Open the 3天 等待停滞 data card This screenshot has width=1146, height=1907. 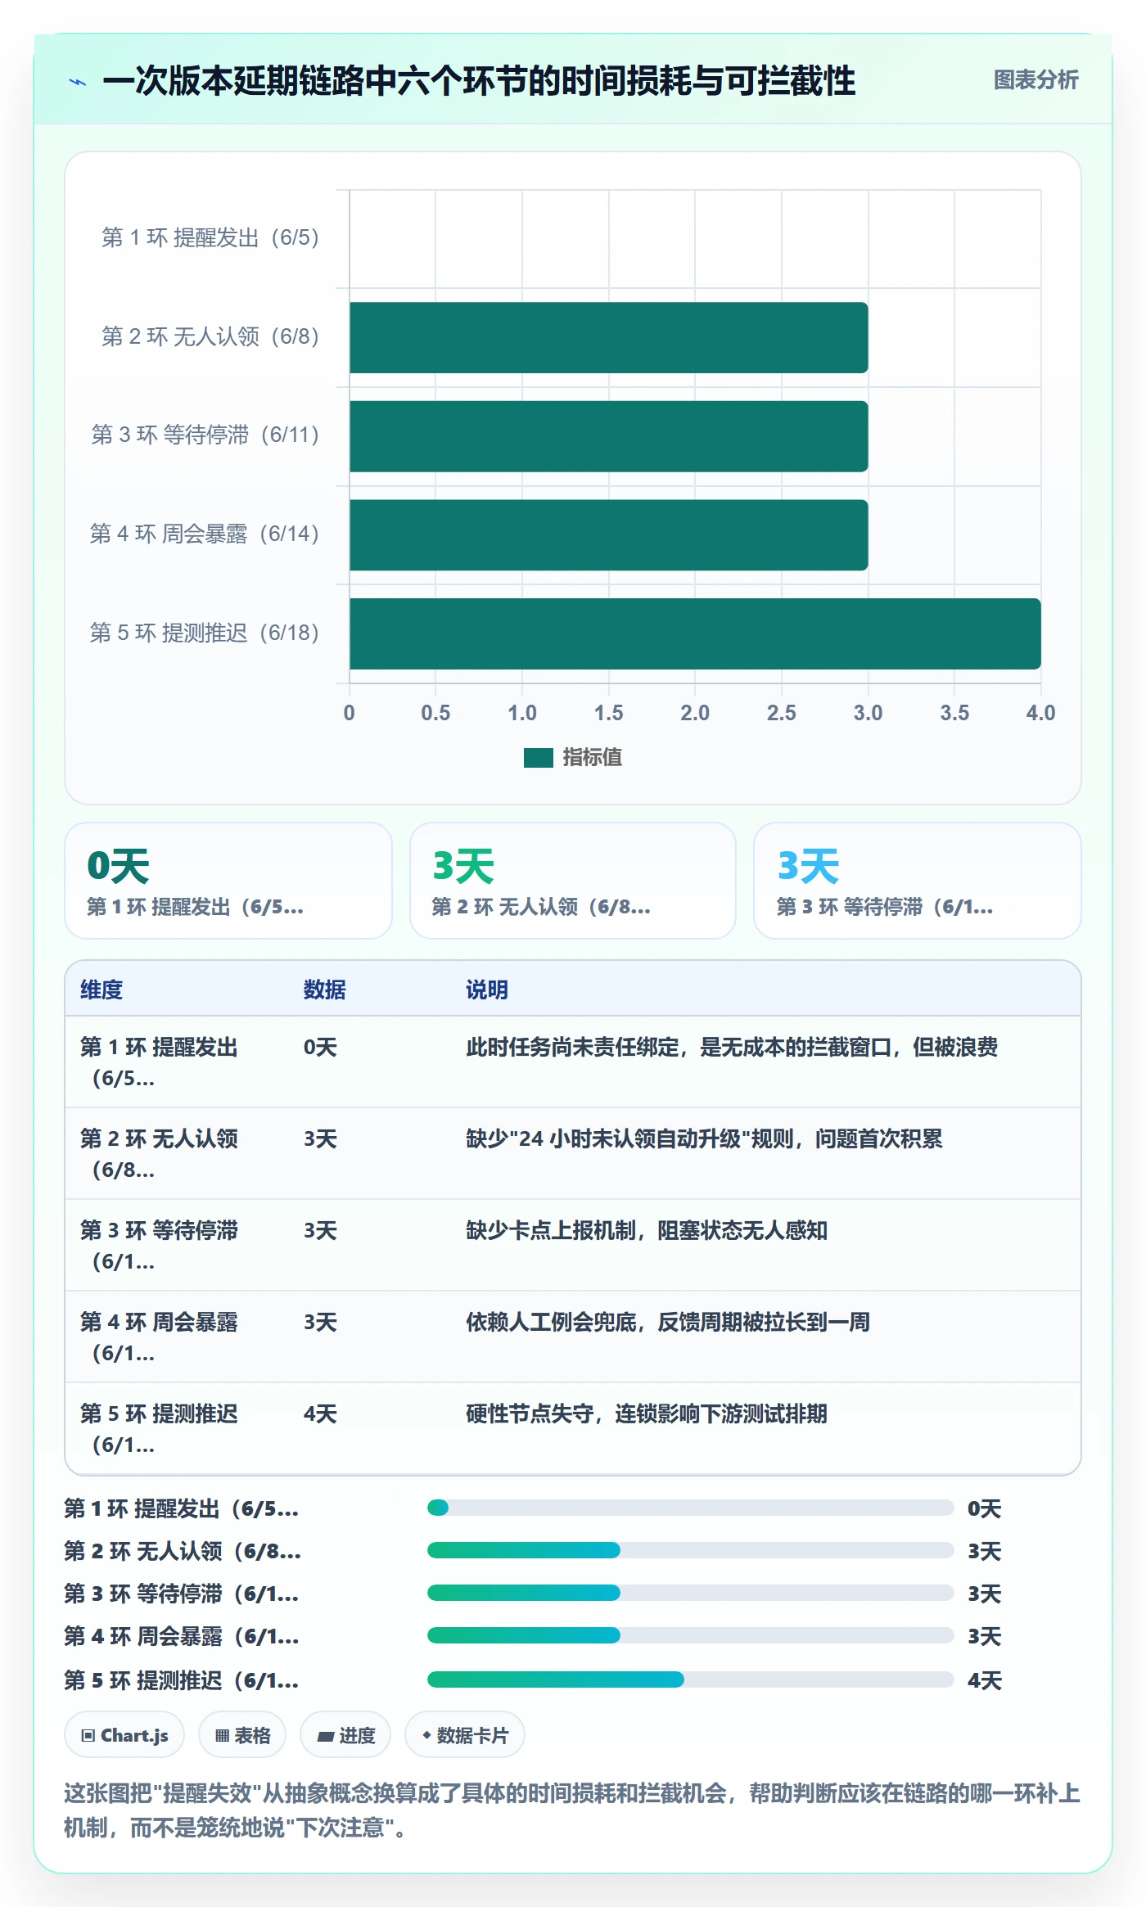(918, 881)
